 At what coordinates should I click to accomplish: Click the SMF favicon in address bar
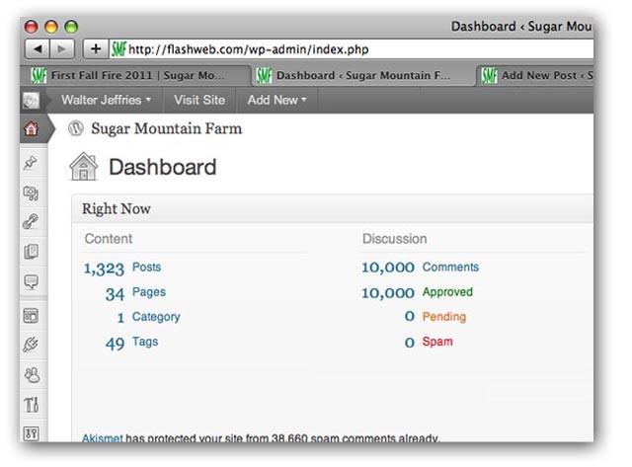pos(118,49)
